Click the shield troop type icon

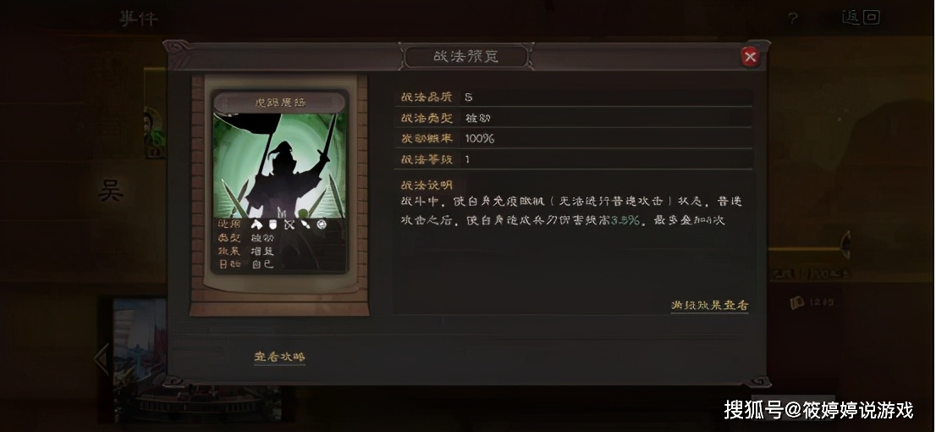[273, 224]
